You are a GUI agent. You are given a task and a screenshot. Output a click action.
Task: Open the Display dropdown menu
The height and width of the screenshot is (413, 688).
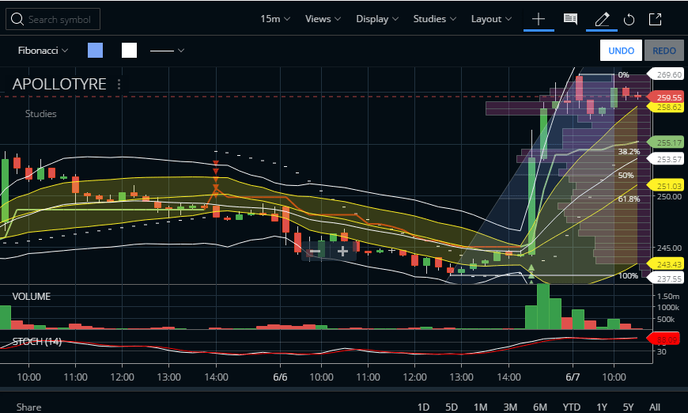click(377, 19)
